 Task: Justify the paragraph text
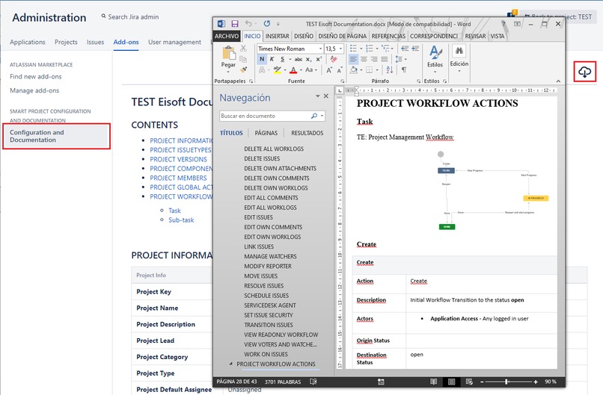click(x=385, y=59)
